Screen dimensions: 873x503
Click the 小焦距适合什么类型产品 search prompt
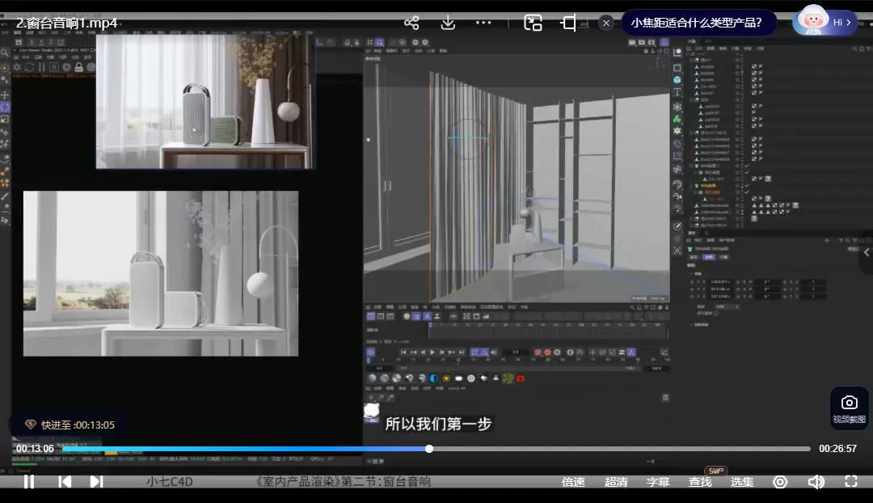tap(699, 23)
